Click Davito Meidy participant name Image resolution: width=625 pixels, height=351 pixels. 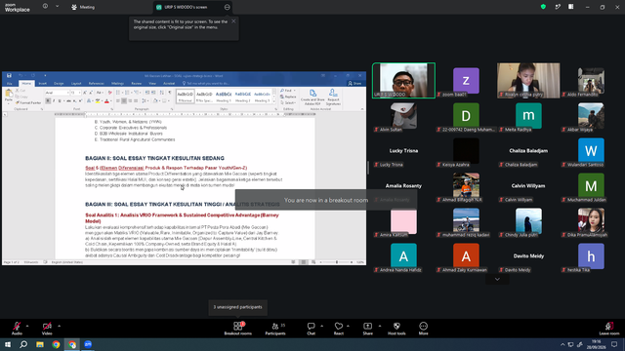point(528,255)
